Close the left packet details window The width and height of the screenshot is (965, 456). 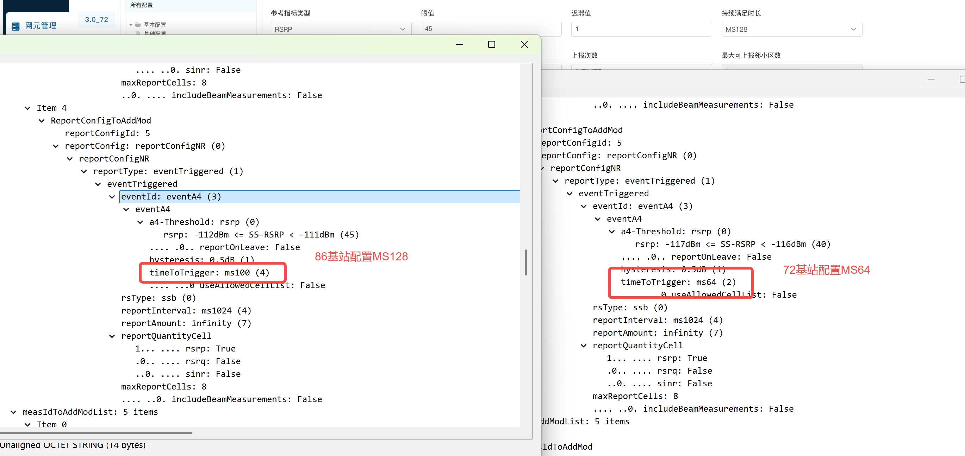click(x=524, y=45)
